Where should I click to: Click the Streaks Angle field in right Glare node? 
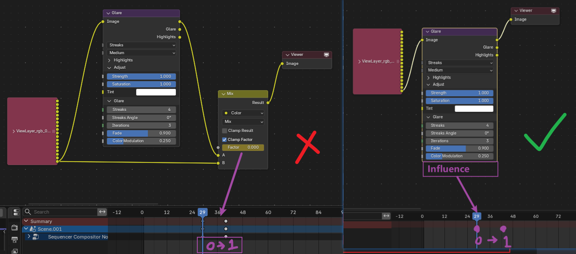pyautogui.click(x=460, y=133)
